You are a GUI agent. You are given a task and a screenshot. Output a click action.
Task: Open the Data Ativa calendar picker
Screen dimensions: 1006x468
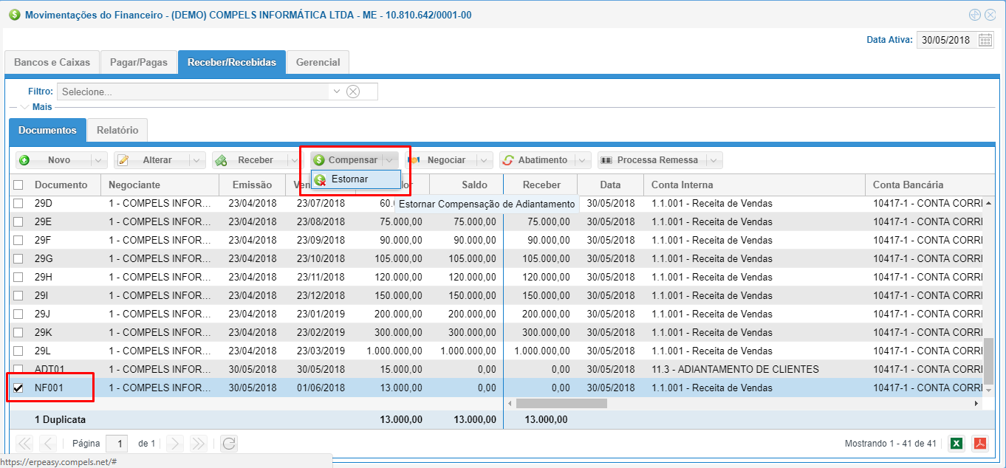pos(985,40)
